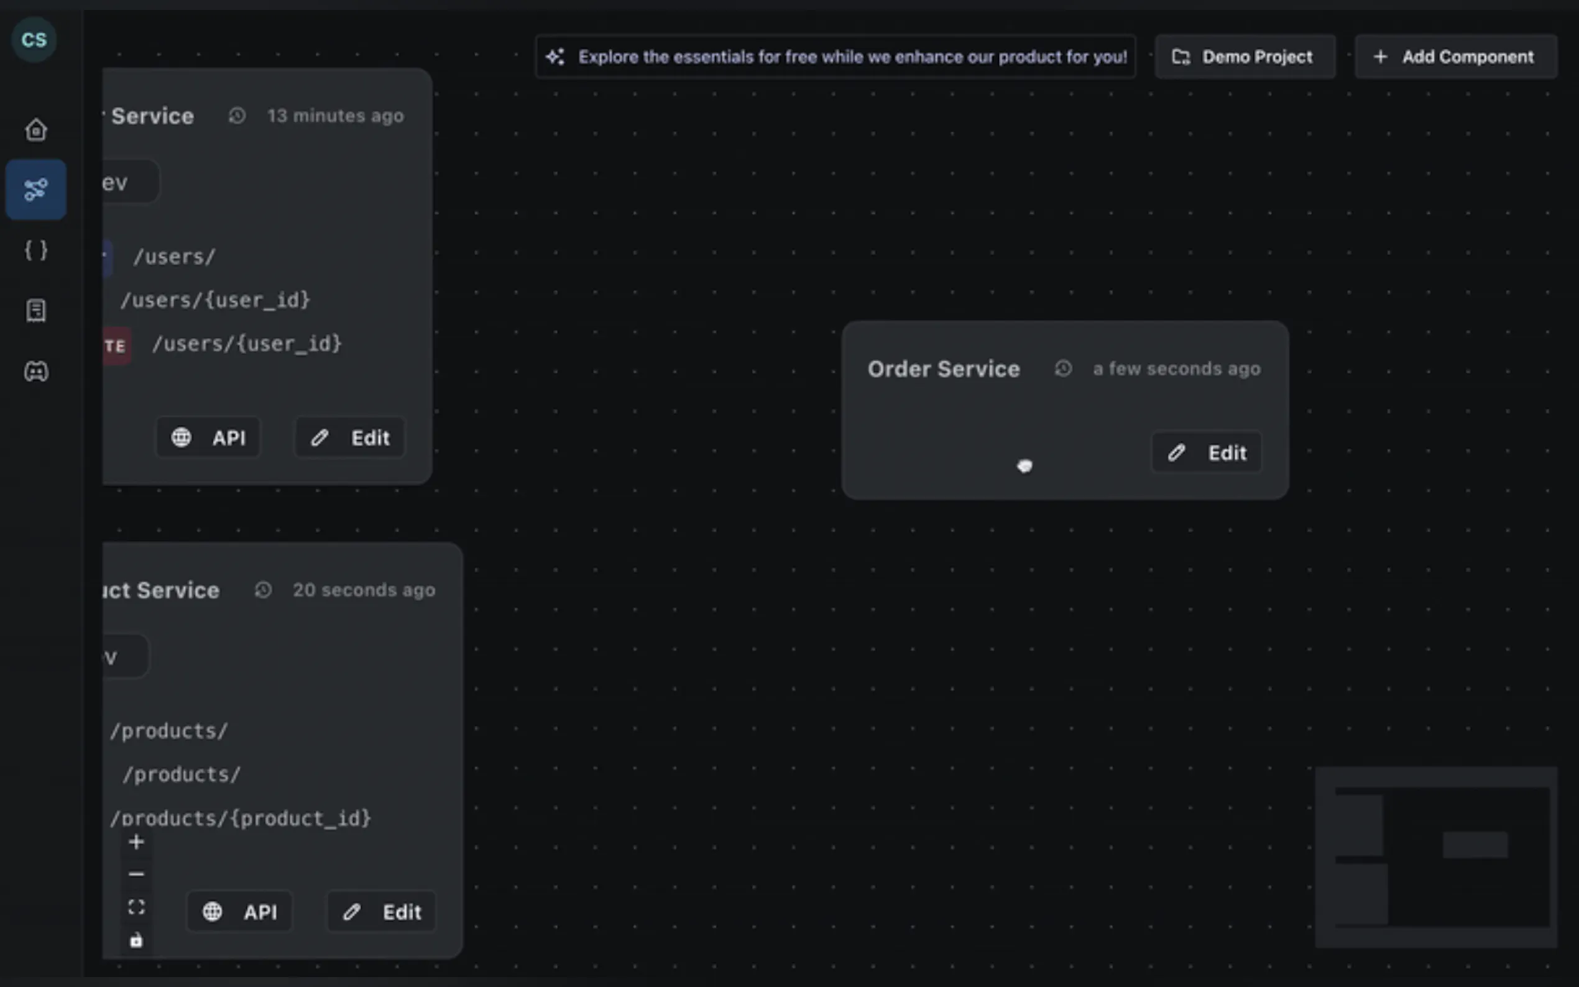Click the canvas minimap
Image resolution: width=1579 pixels, height=987 pixels.
[1435, 856]
